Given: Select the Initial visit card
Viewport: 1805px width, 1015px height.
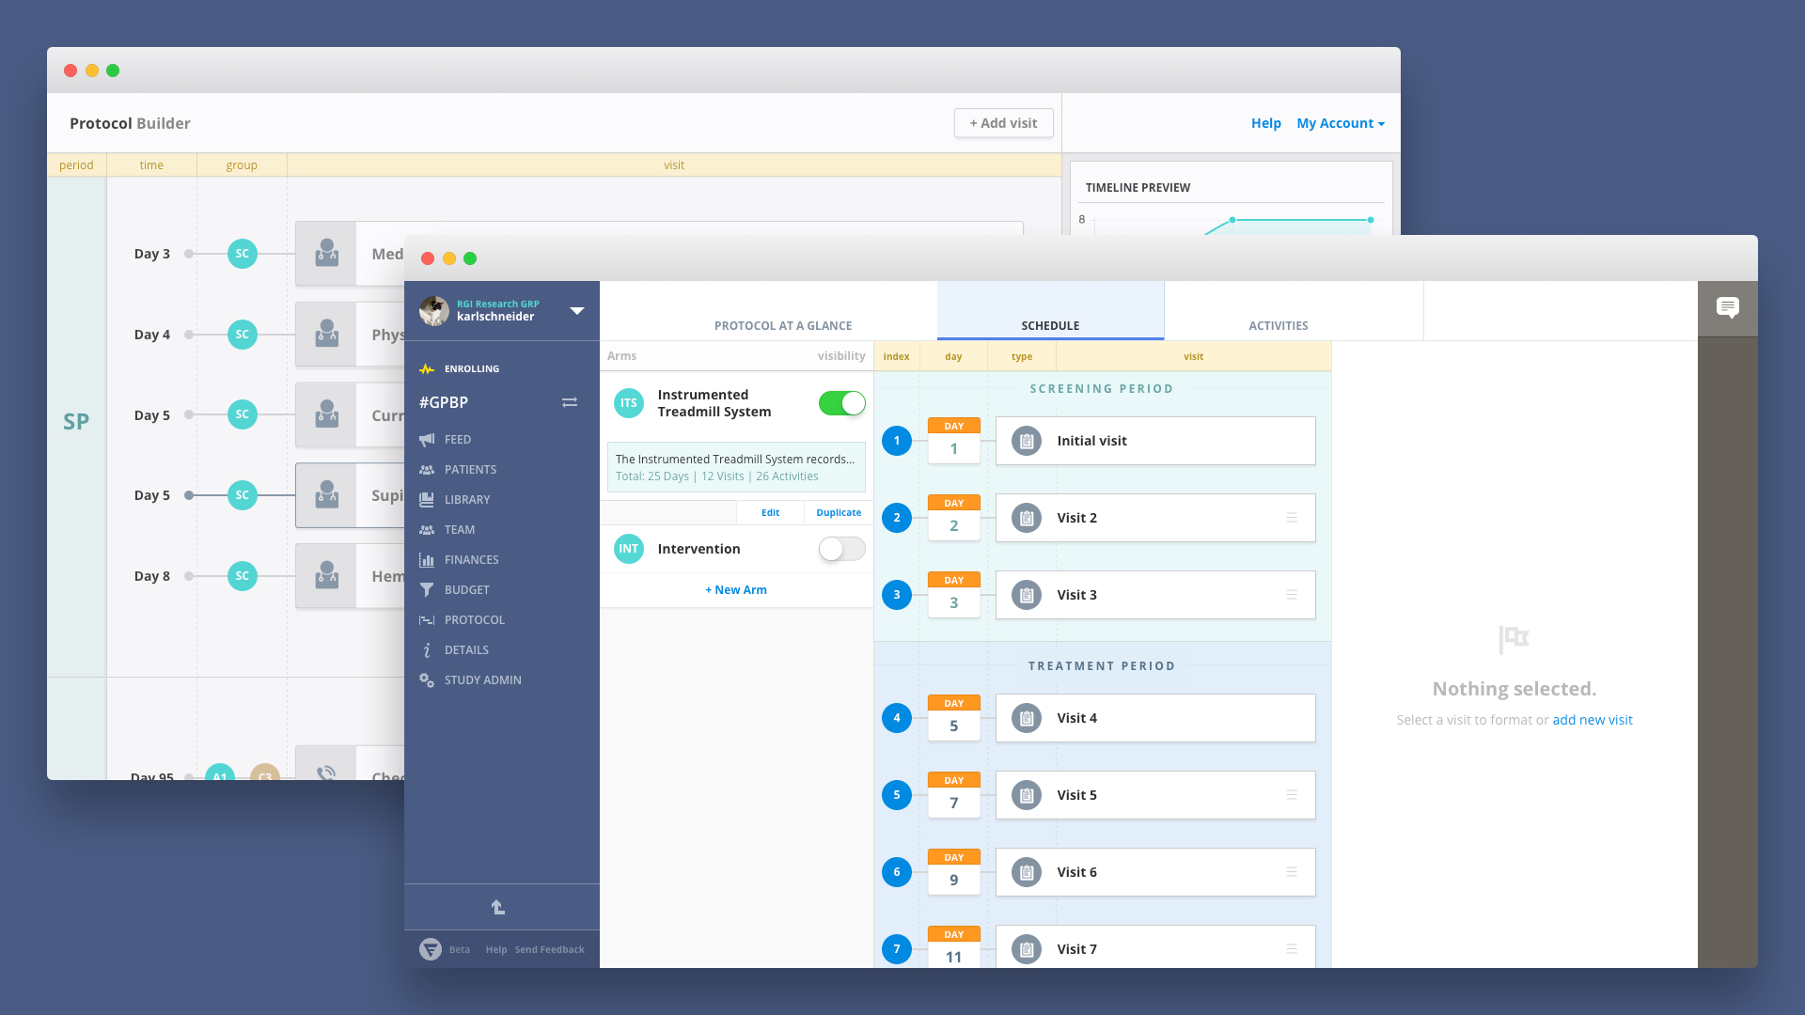Looking at the screenshot, I should coord(1155,441).
